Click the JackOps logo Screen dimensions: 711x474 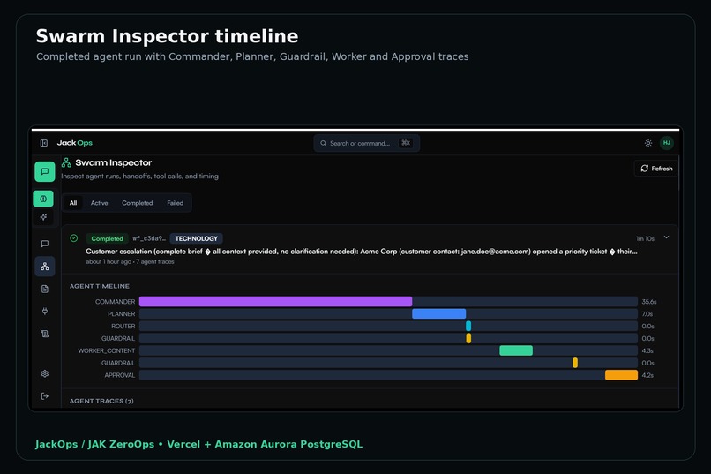click(74, 143)
